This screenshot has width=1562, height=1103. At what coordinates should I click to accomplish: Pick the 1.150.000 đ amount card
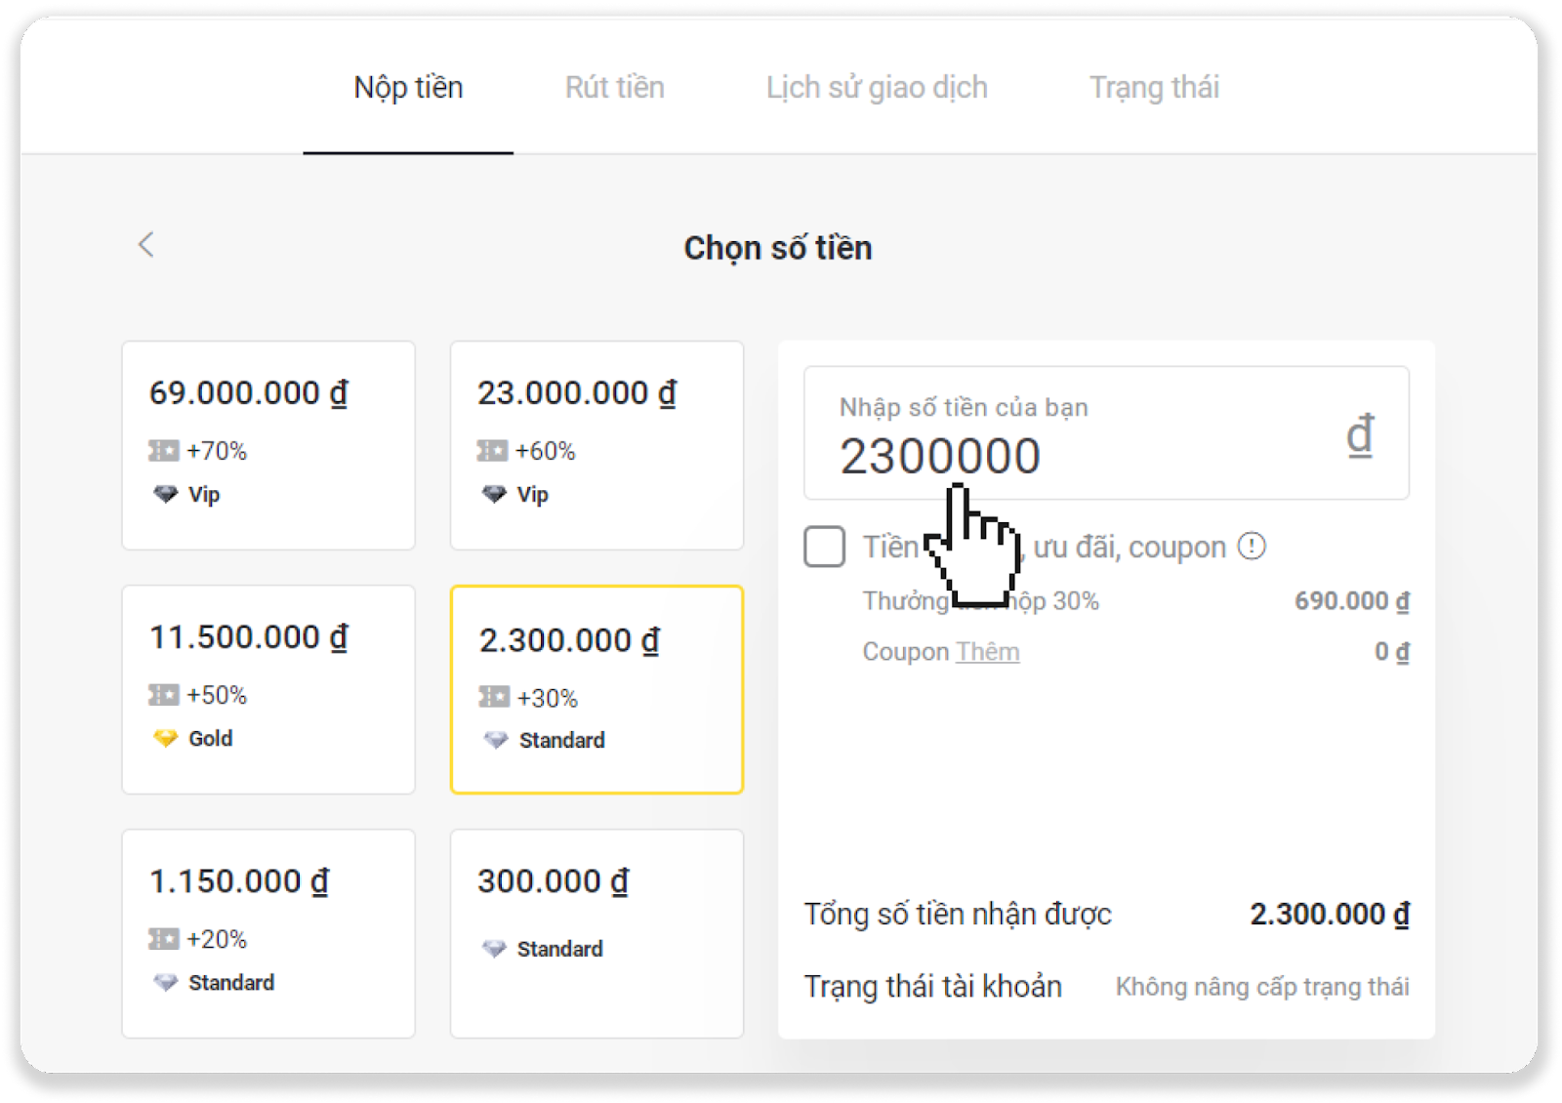(268, 933)
